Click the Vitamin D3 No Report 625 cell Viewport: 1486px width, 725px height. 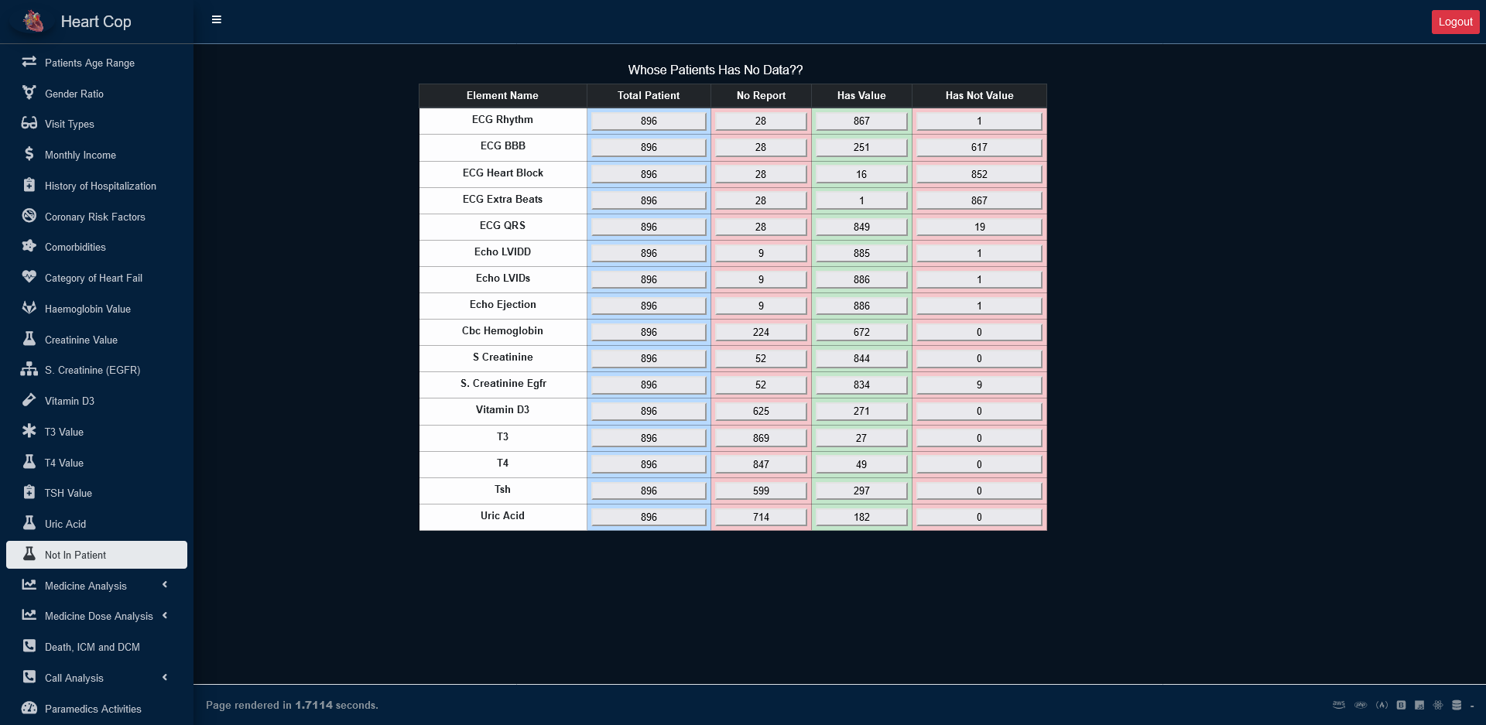point(761,412)
